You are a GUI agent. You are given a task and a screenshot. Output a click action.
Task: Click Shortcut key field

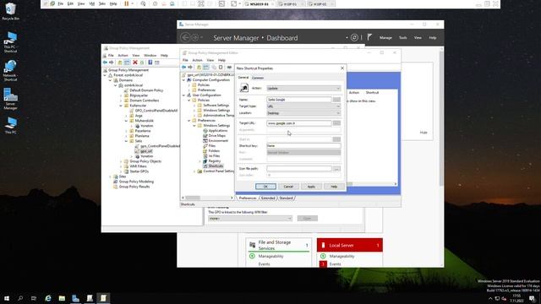[303, 146]
